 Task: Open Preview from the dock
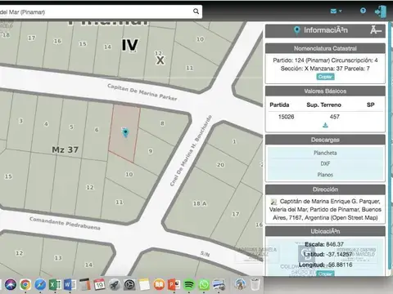(x=219, y=285)
